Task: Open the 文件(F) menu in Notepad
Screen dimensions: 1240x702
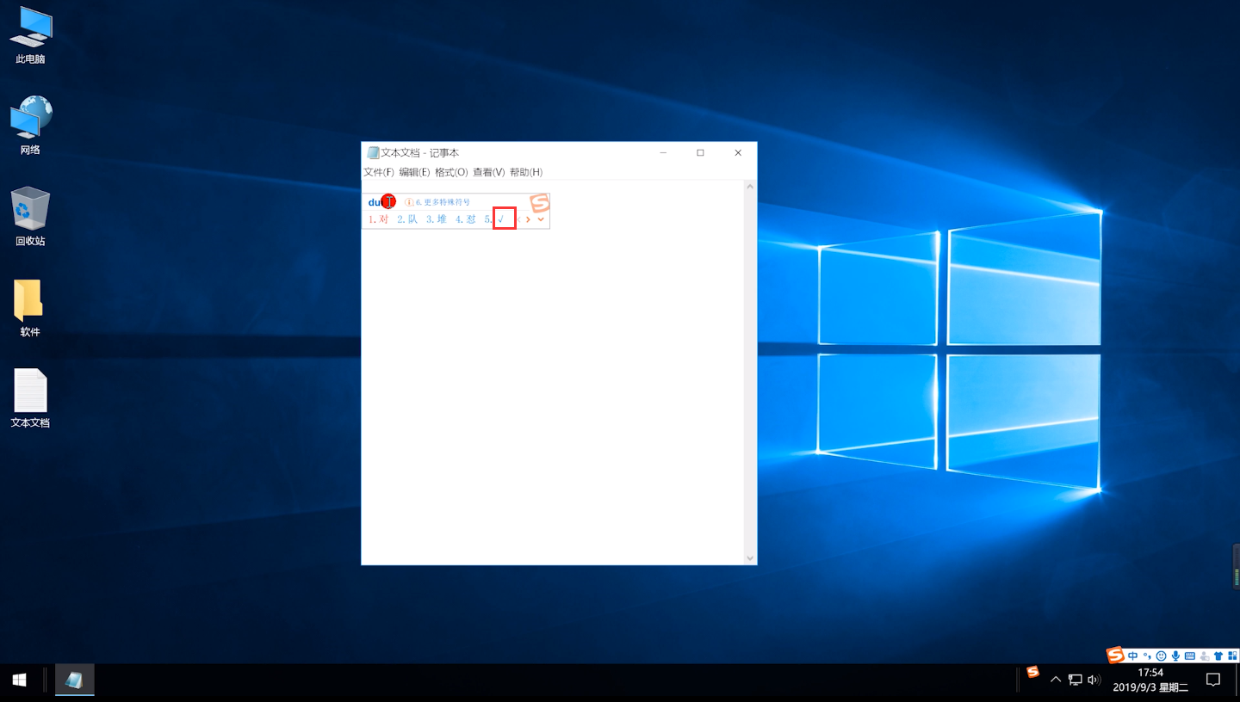Action: coord(379,172)
